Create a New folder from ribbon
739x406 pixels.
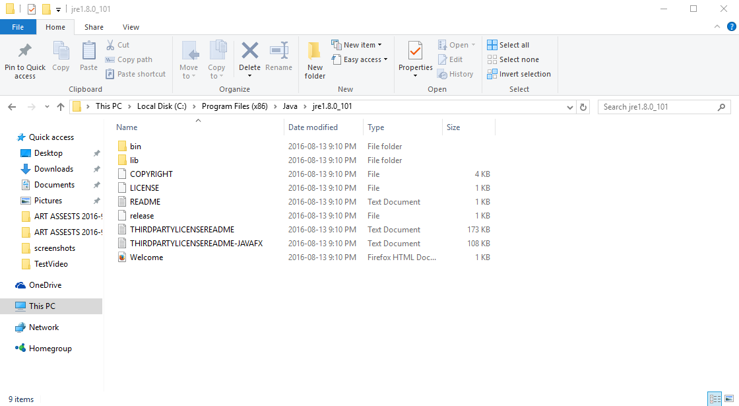(315, 60)
